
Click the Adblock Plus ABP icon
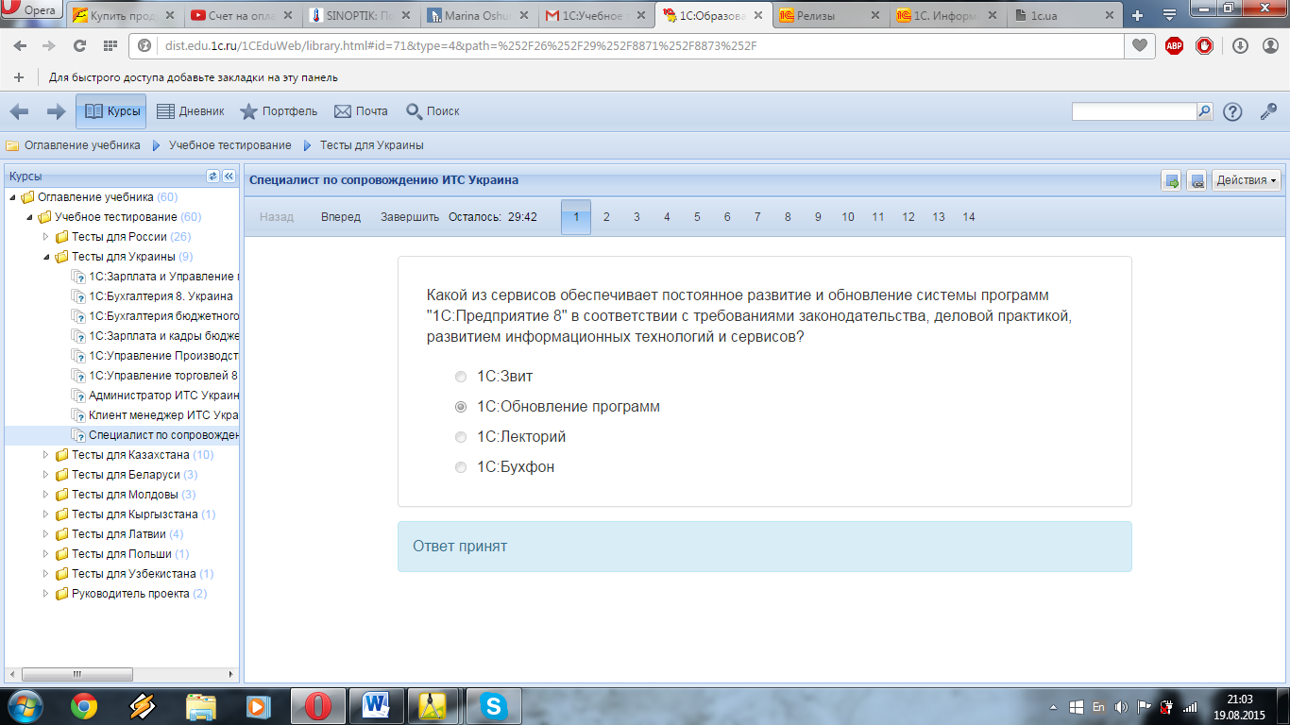pos(1174,45)
